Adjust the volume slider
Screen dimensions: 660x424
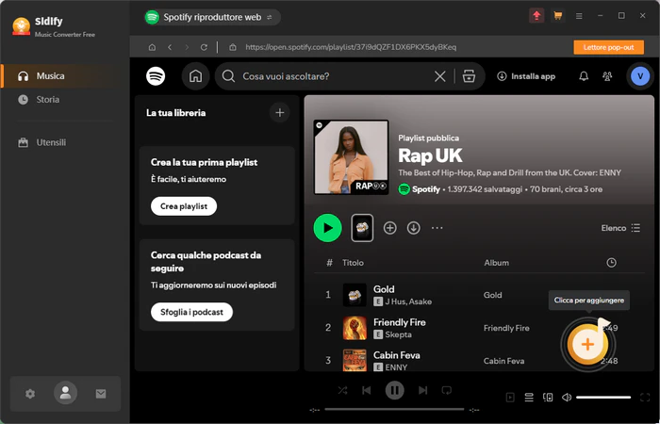[603, 397]
